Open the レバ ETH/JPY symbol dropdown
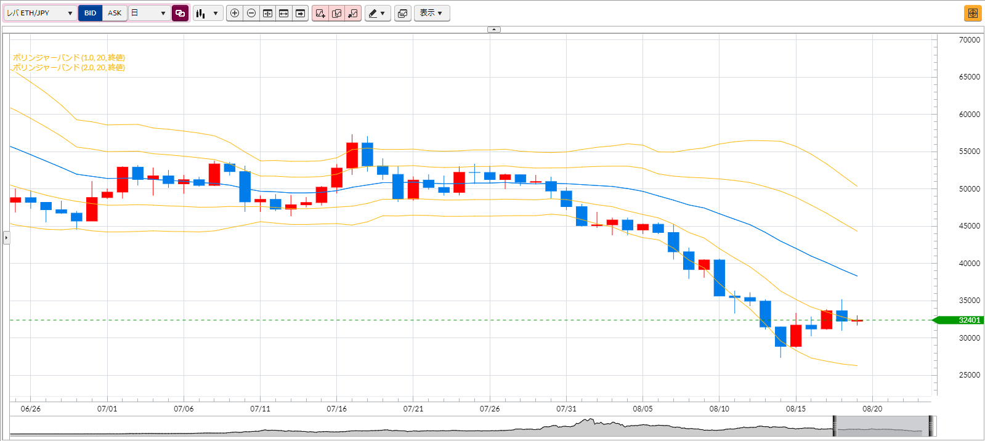Screen dimensions: 985x441 point(40,13)
